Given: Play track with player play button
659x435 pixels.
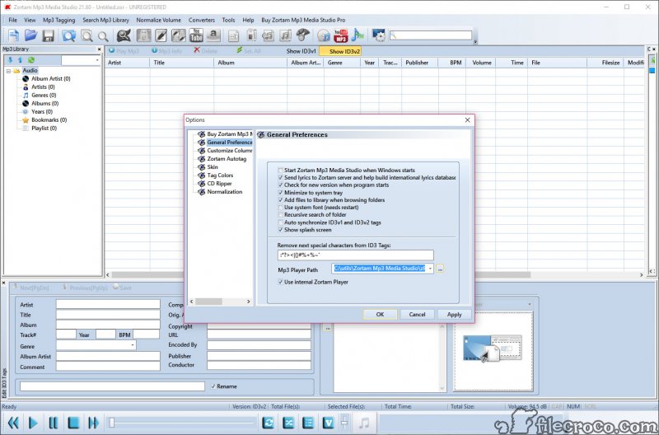Looking at the screenshot, I should pos(33,423).
